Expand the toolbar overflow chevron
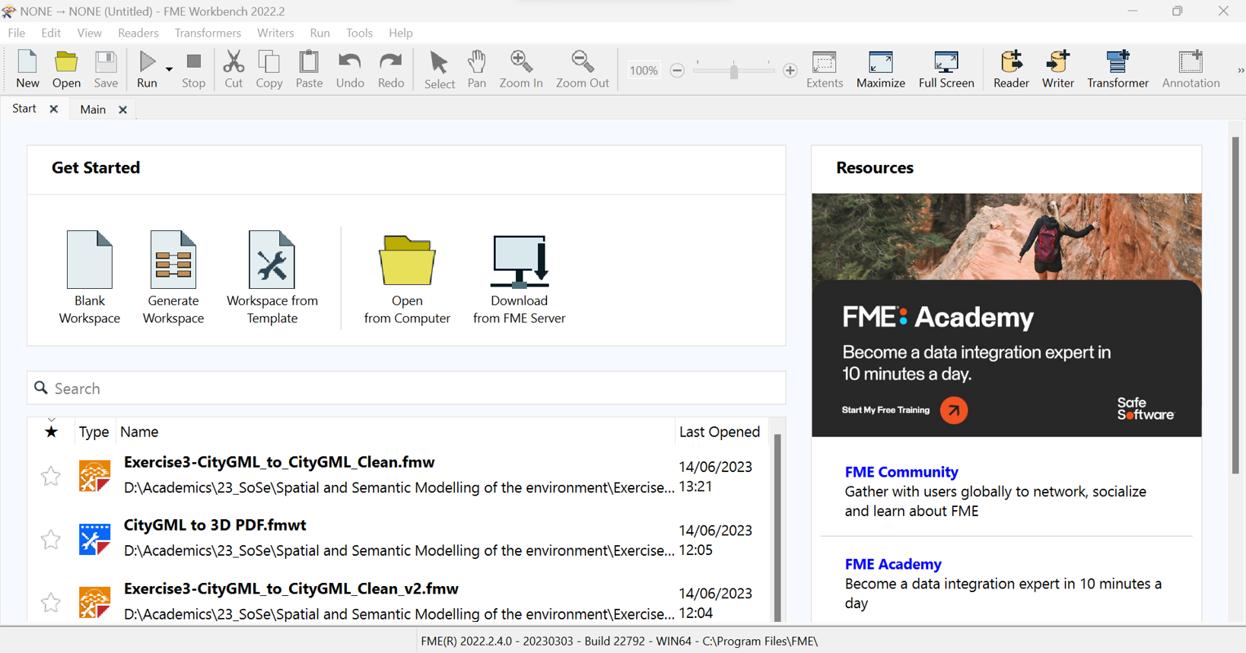1246x653 pixels. 1240,71
